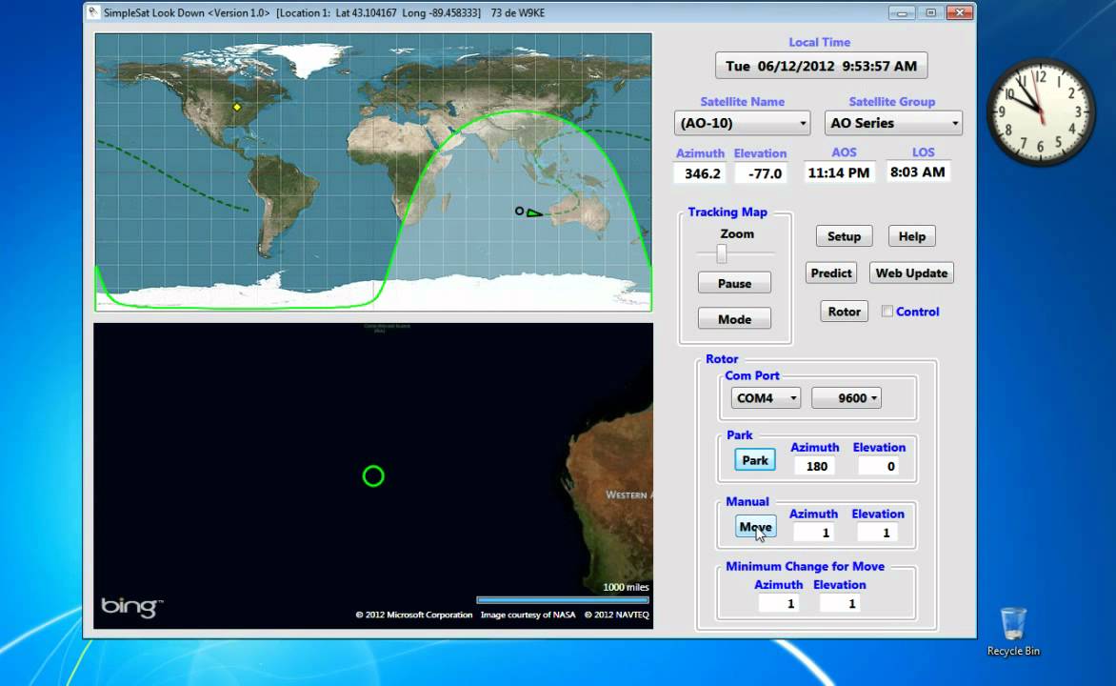This screenshot has width=1116, height=686.
Task: Click the 1000 miles scale bar on map
Action: point(562,600)
